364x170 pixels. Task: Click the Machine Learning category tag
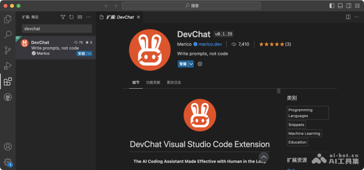coord(304,133)
